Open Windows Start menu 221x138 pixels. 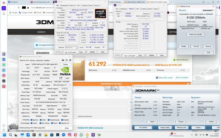(x=4, y=135)
